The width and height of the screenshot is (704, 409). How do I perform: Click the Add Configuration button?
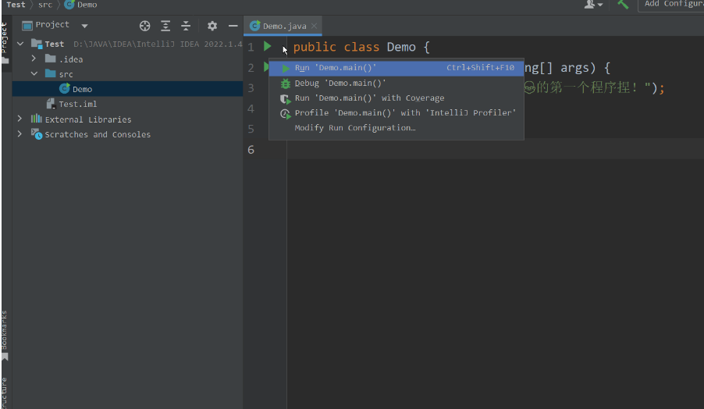click(x=671, y=5)
